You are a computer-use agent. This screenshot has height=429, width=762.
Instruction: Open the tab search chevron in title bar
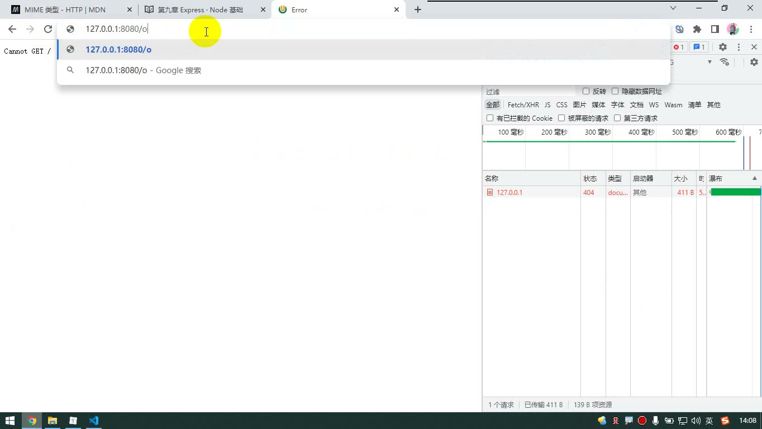click(x=673, y=8)
